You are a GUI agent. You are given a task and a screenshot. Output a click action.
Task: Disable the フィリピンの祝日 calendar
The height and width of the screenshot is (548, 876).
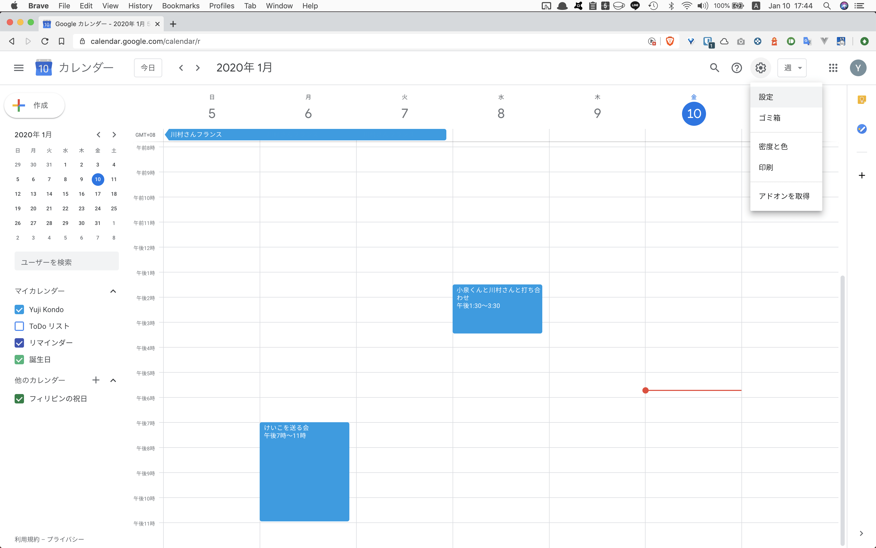point(19,399)
